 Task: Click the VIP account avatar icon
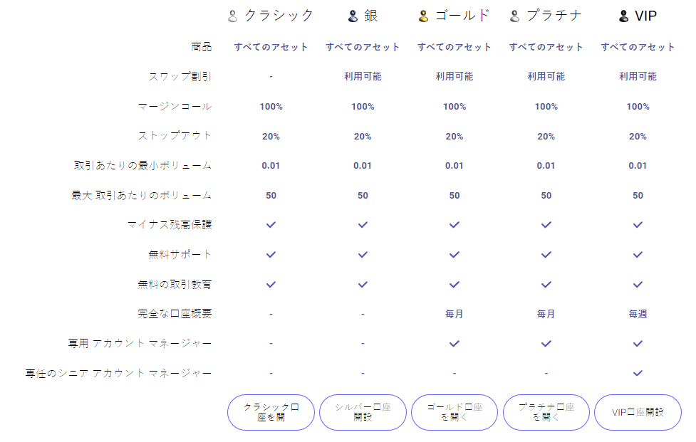(x=624, y=16)
